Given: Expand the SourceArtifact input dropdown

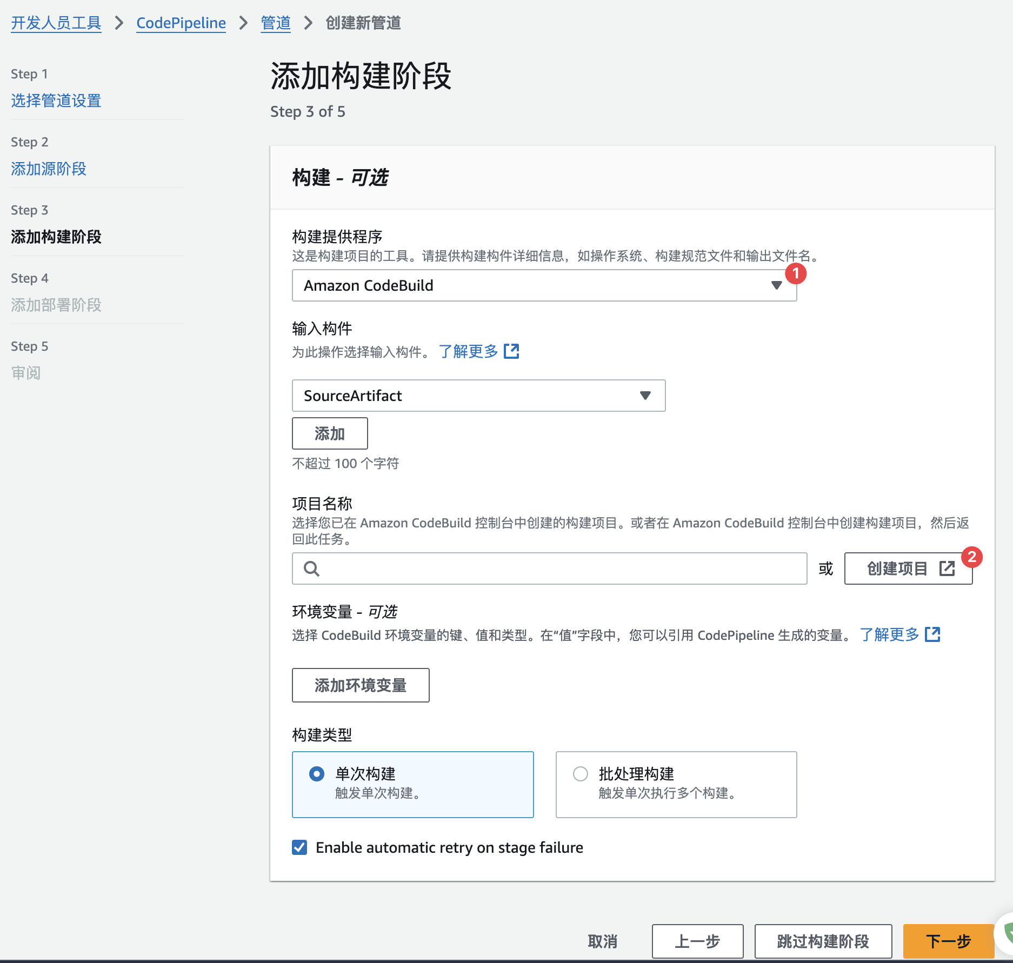Looking at the screenshot, I should point(479,396).
